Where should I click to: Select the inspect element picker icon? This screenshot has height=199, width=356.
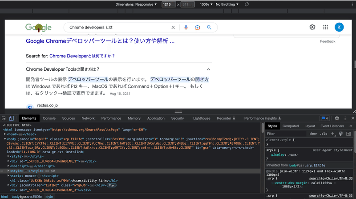[x=4, y=118]
